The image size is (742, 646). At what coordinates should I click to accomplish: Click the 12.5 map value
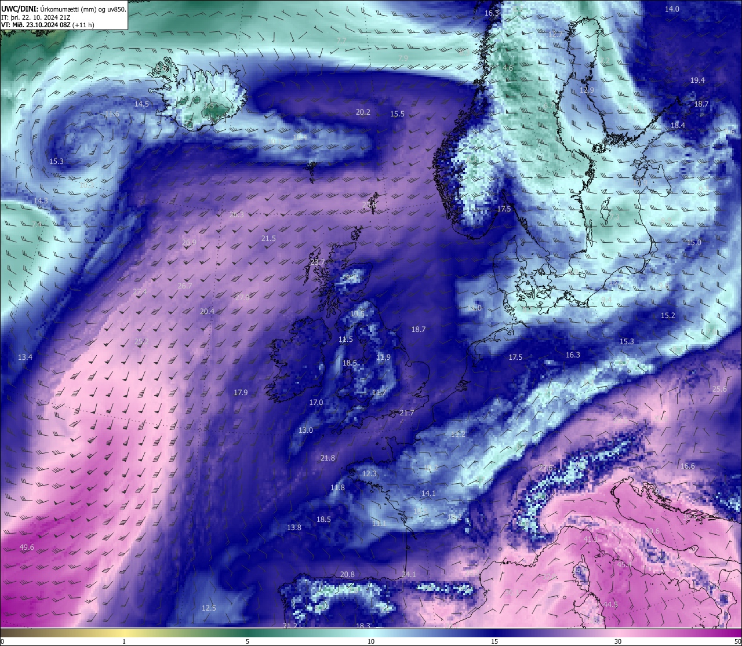209,608
